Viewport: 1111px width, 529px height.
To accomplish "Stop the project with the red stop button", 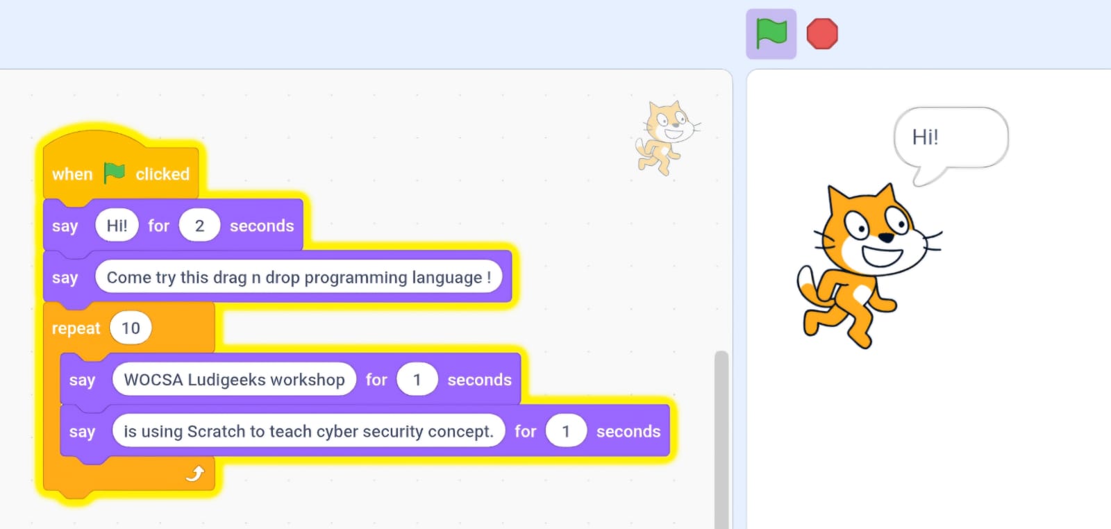I will [822, 34].
